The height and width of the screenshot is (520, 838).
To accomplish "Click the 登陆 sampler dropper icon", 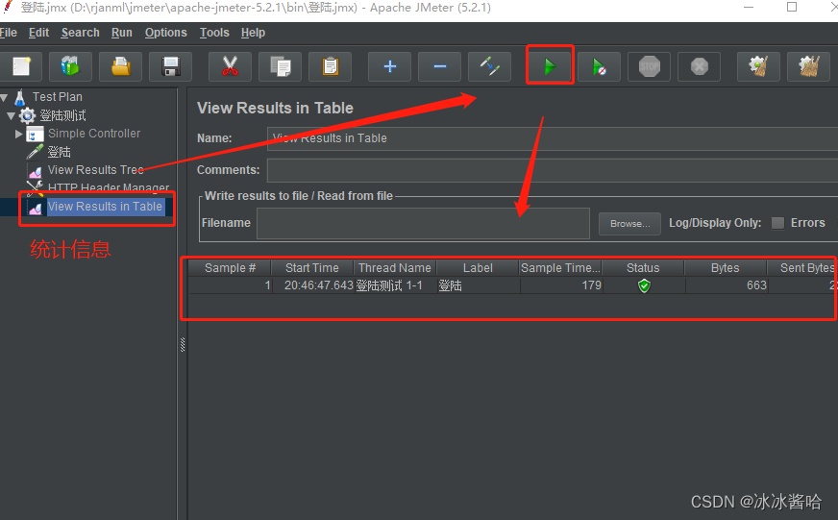I will coord(35,152).
